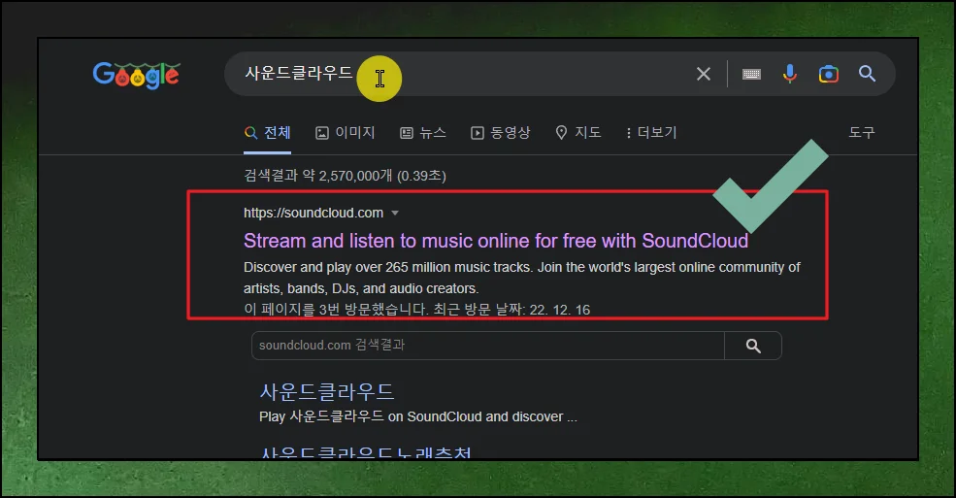Switch to the 지도 tab

[x=578, y=132]
